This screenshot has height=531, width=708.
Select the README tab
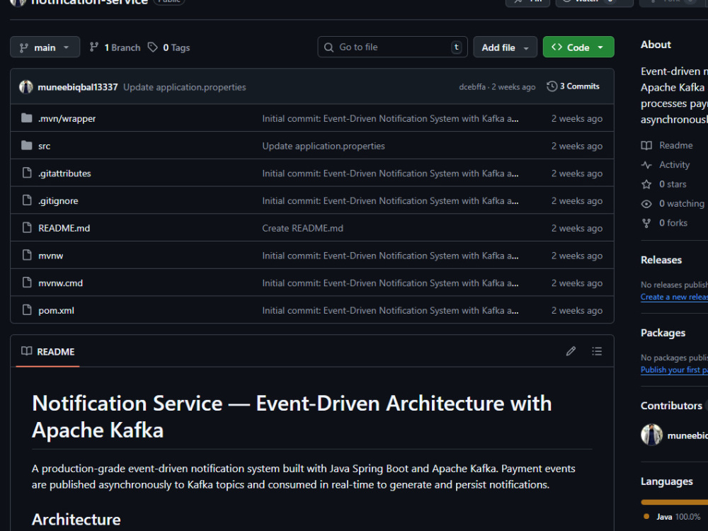48,351
